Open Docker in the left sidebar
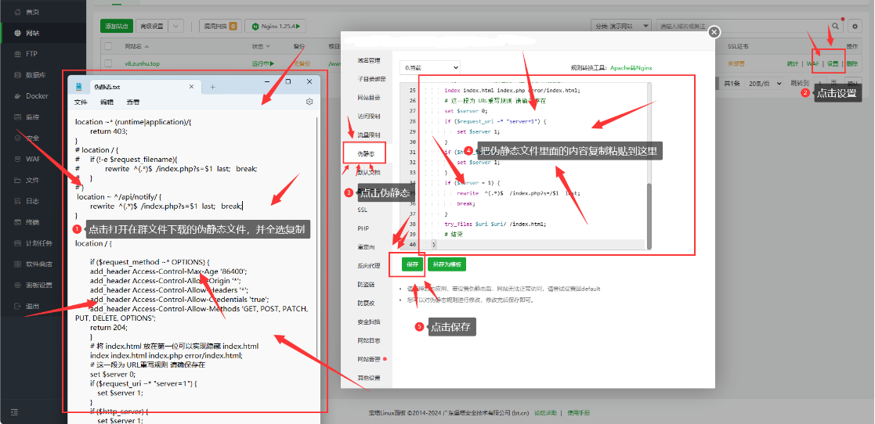Screen dimensions: 875x424 36,96
